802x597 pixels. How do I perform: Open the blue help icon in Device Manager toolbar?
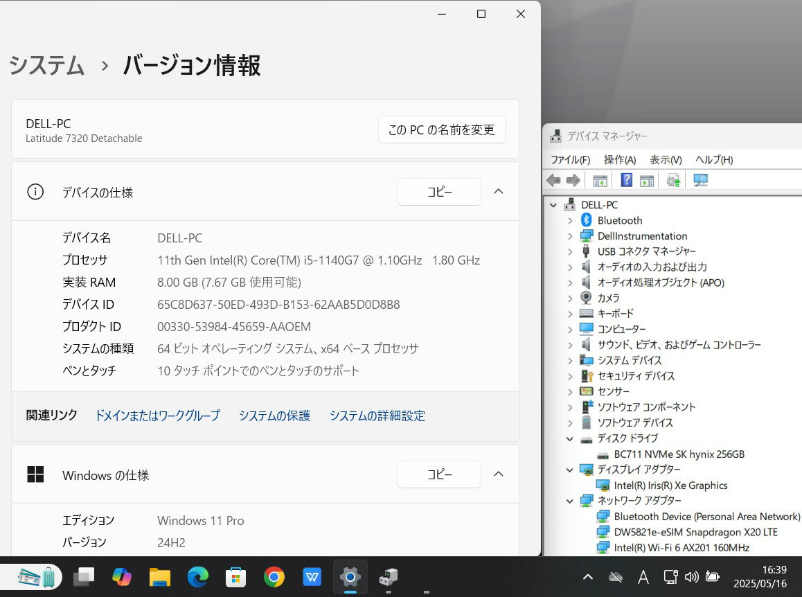click(626, 180)
